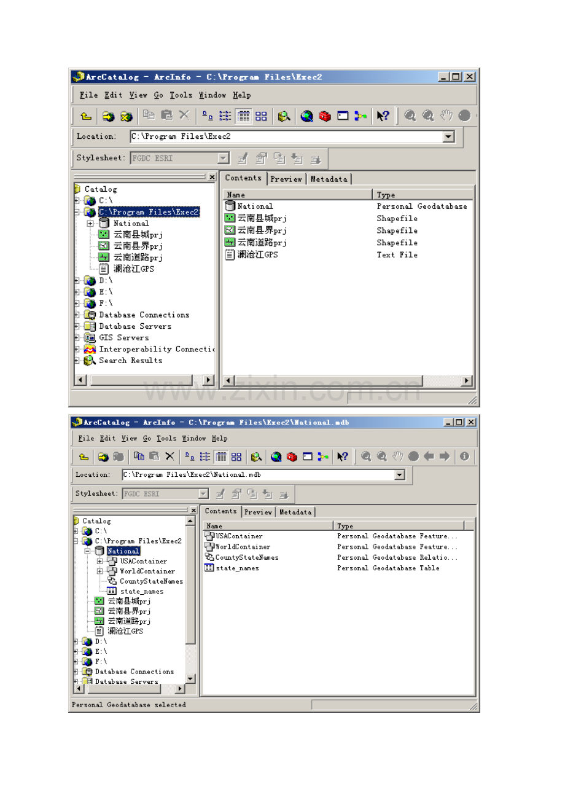Click Delete X icon in National.mdb window
Viewport: 565px width, 800px height.
point(169,456)
